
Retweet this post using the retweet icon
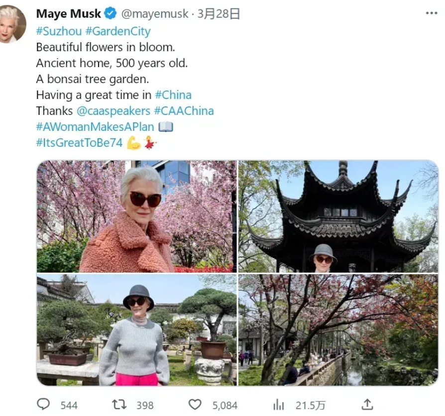(x=119, y=405)
